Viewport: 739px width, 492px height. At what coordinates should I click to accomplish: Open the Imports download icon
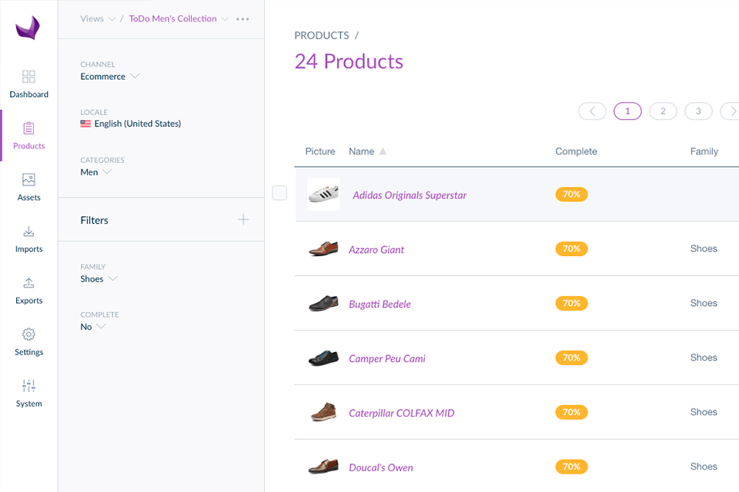pos(28,231)
